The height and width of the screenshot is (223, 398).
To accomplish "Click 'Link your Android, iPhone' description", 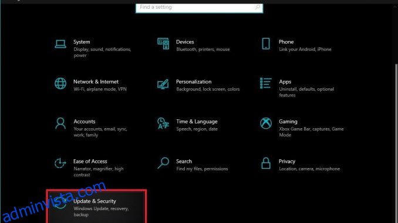I will point(305,49).
